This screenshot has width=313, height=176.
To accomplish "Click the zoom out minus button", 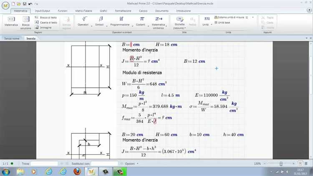I will [x=265, y=163].
